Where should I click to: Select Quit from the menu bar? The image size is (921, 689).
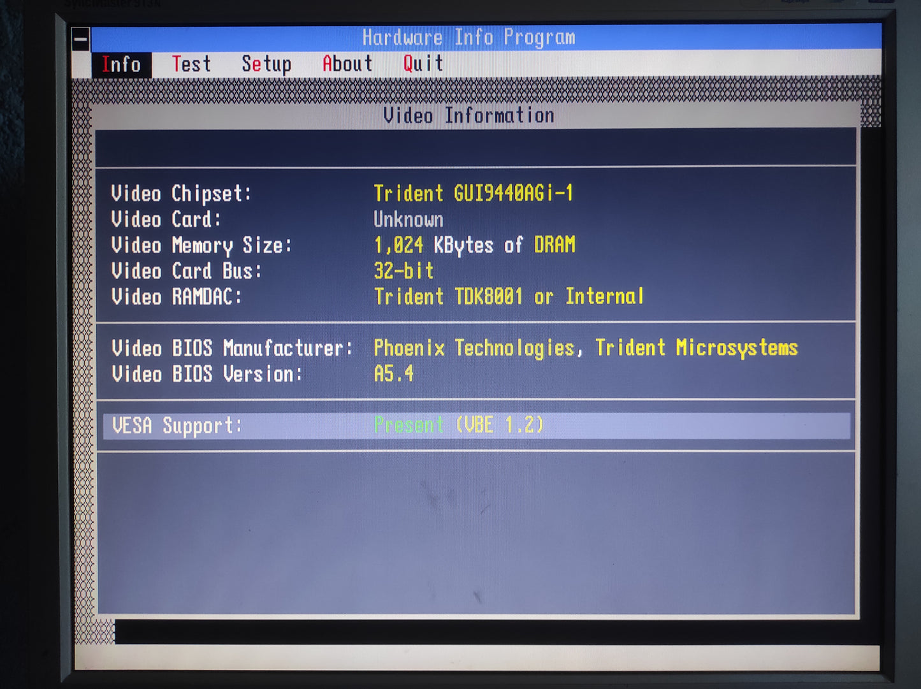click(421, 64)
